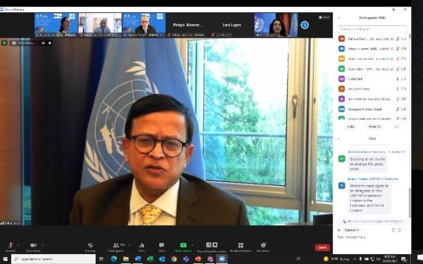
Task: Click the Stop Video camera icon
Action: [x=33, y=245]
